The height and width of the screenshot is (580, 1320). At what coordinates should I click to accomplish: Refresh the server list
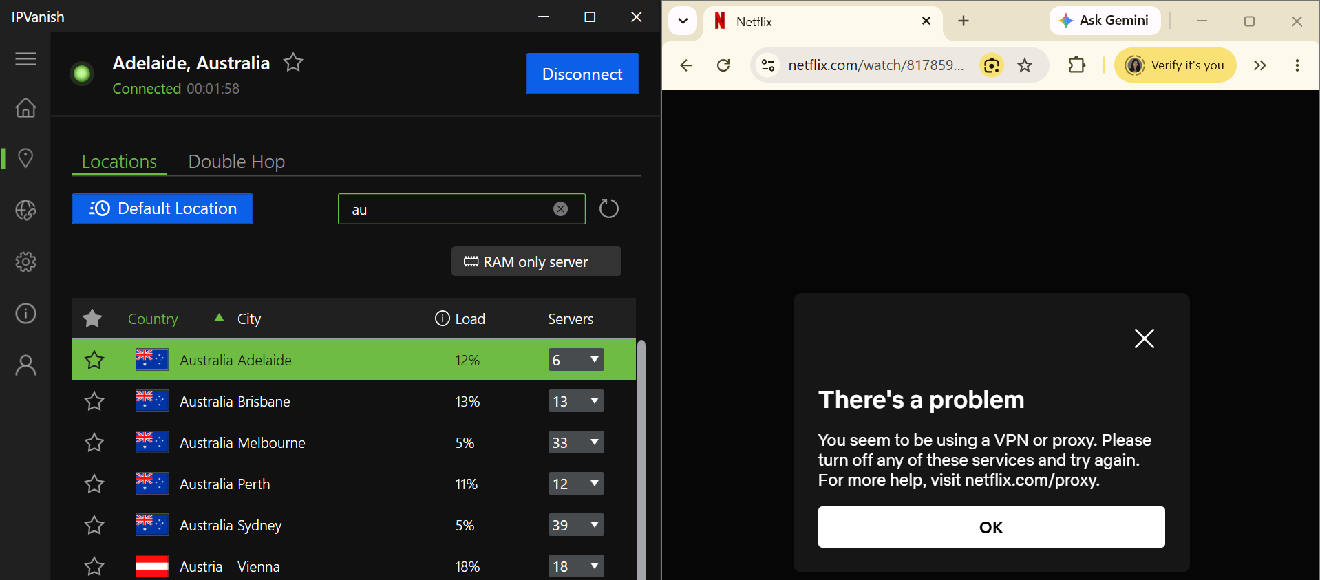(x=608, y=208)
